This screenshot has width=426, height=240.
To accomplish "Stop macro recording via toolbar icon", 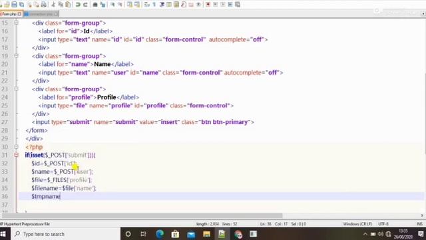I will pyautogui.click(x=215, y=5).
